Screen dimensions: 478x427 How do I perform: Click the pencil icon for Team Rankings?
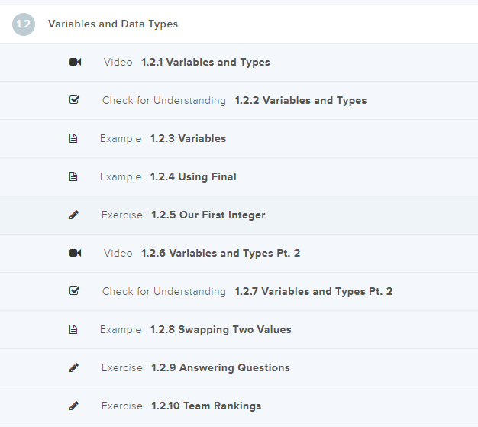pos(74,406)
